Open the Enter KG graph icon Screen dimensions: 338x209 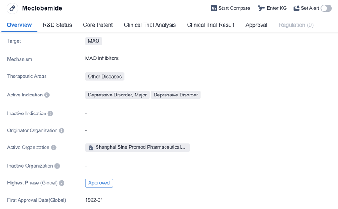coord(261,8)
